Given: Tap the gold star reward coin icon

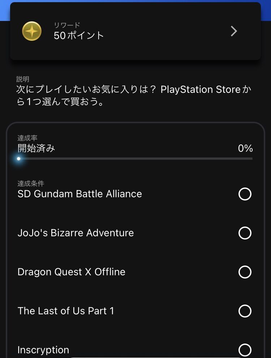Looking at the screenshot, I should click(32, 31).
